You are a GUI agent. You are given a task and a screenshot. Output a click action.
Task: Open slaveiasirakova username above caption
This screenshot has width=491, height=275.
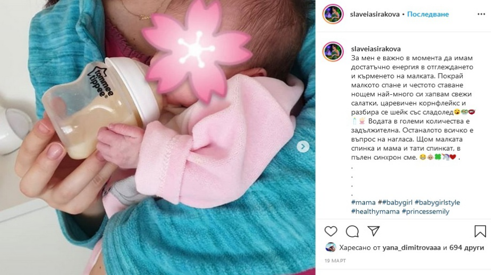pyautogui.click(x=376, y=49)
